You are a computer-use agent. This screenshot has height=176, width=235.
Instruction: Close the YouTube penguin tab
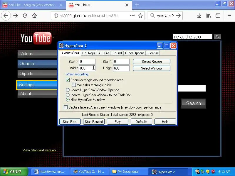point(61,5)
